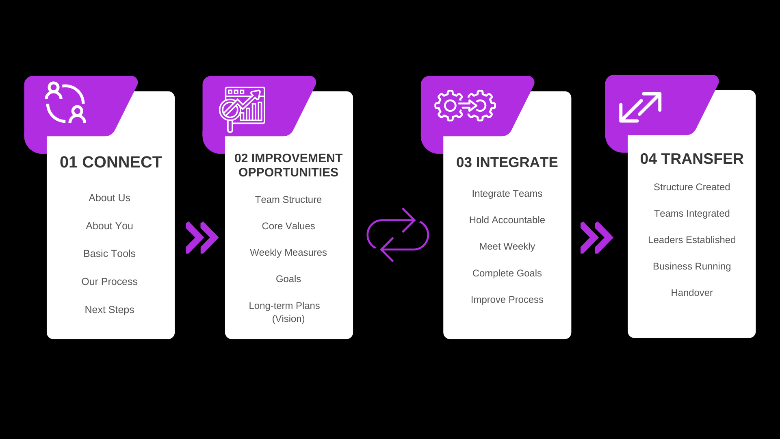Toggle the Integrate Teams checklist item
Screen dimensions: 780x439
507,193
